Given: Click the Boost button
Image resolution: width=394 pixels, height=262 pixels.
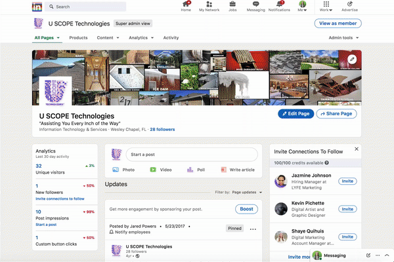Looking at the screenshot, I should [246, 209].
